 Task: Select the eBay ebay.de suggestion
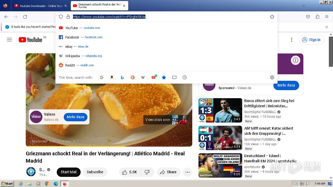click(166, 46)
